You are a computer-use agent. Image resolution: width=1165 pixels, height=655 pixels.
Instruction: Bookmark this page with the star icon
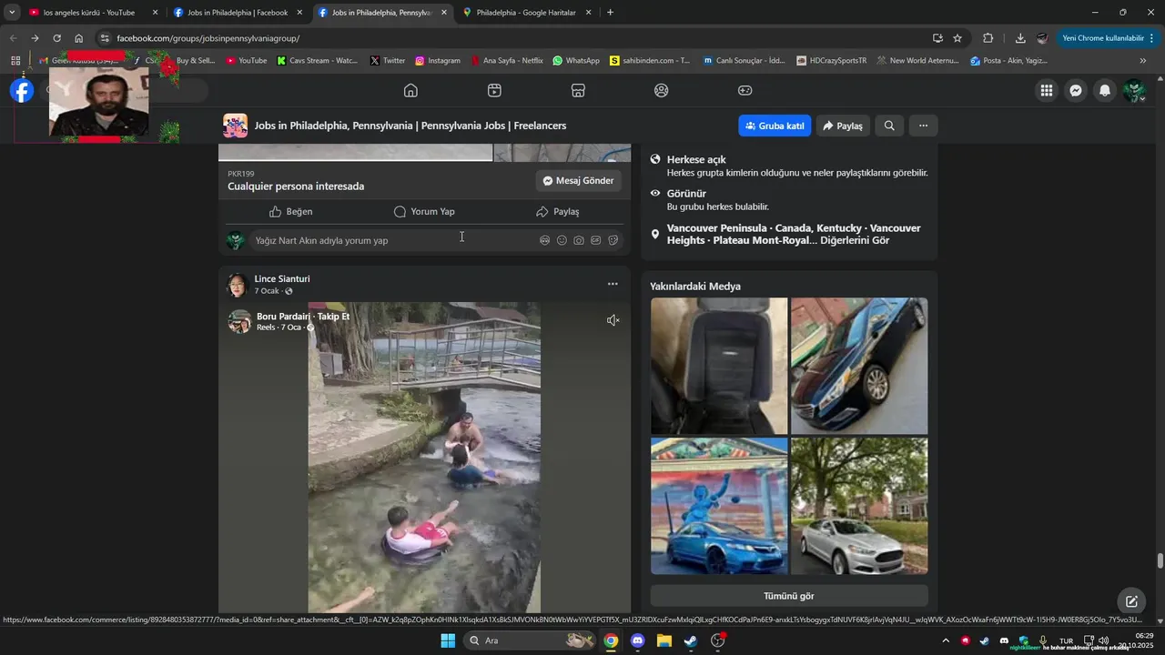point(957,38)
